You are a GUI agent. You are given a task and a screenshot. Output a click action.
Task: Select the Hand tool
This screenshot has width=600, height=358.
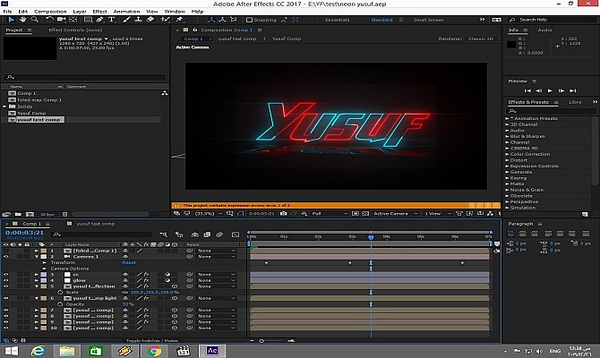point(23,20)
